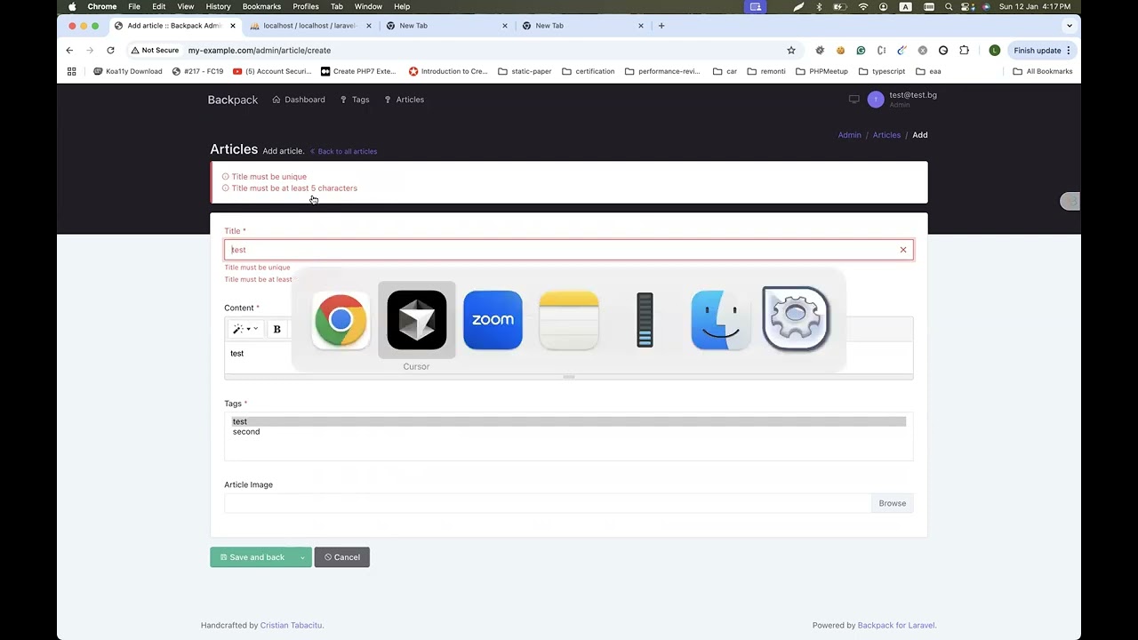Expand the tab search chevron
Screen dimensions: 1138x640
coord(1070,26)
